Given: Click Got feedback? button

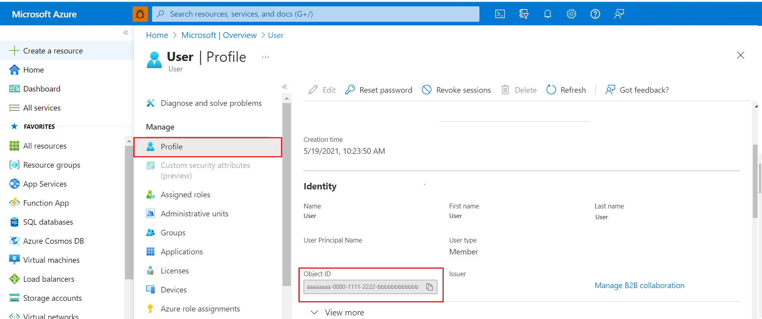Looking at the screenshot, I should pyautogui.click(x=637, y=90).
